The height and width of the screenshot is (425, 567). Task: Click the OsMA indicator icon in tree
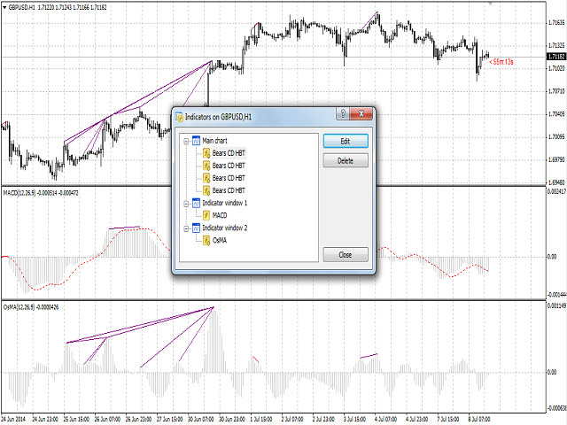click(206, 240)
